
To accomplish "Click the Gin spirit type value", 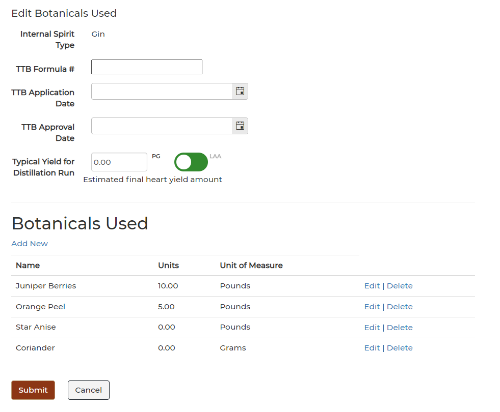I will [98, 34].
